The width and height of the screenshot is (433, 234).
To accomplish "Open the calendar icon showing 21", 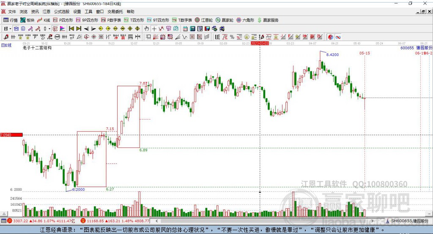I will click(185, 29).
